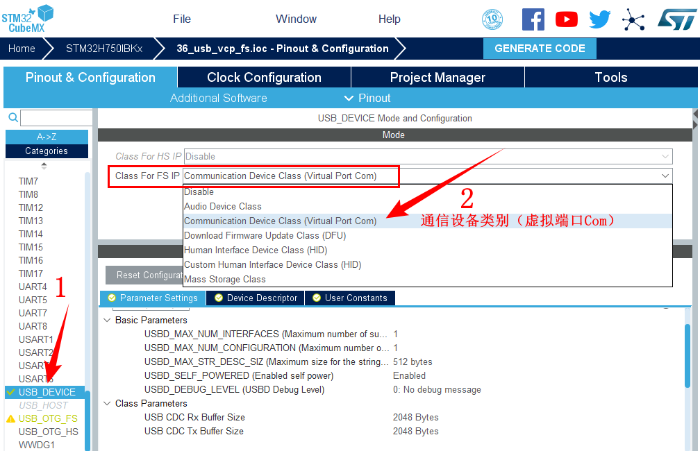The width and height of the screenshot is (700, 451).
Task: Open the Facebook icon link
Action: pos(533,19)
